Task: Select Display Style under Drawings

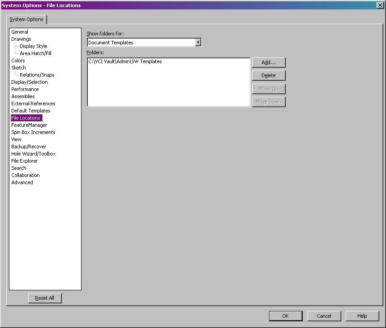Action: pyautogui.click(x=34, y=46)
